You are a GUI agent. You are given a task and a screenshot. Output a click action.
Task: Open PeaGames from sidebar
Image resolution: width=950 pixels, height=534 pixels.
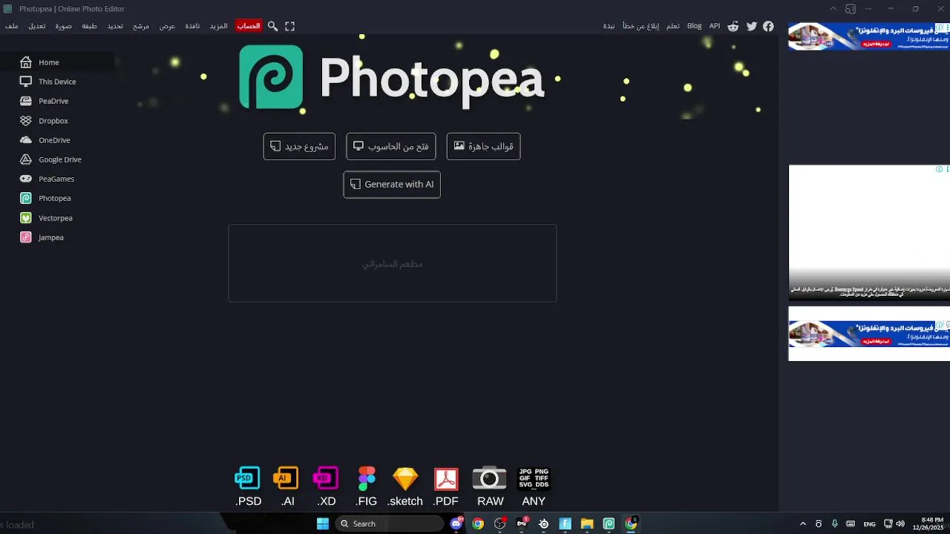point(58,179)
